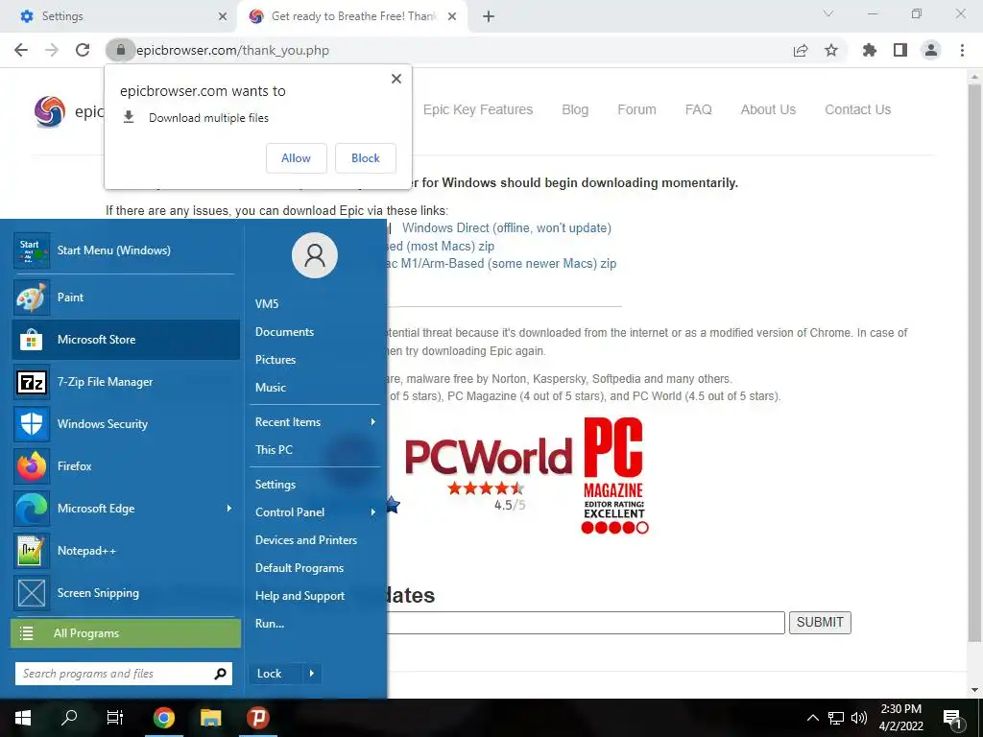
Task: Open Devices and Printers
Action: [306, 540]
